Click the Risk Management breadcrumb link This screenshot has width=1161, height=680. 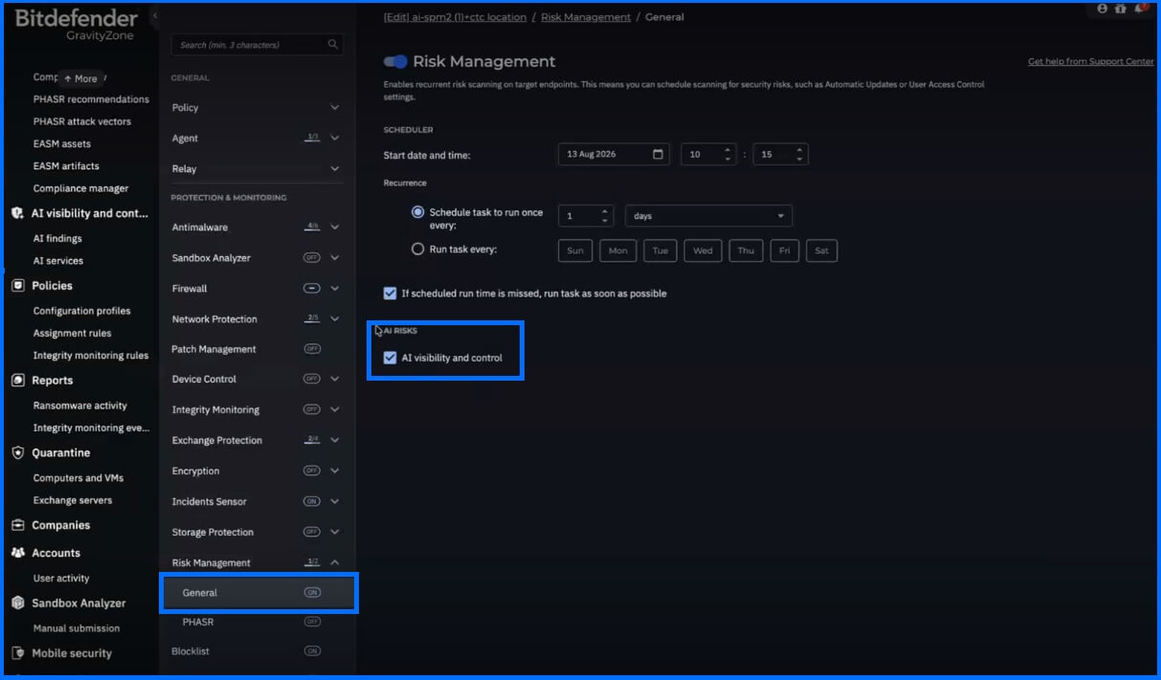point(586,17)
